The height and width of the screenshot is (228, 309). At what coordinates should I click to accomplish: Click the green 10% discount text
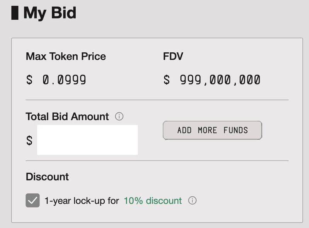(153, 201)
